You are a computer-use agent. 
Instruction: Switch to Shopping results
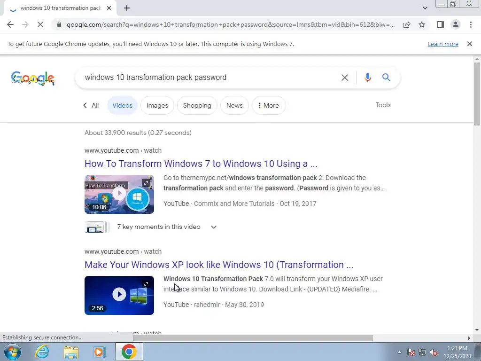click(197, 105)
